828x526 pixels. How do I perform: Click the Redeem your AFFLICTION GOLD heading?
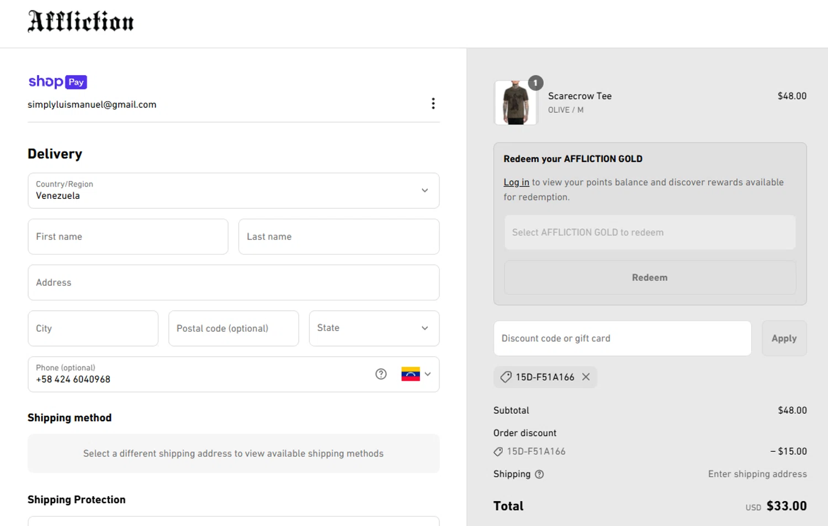click(x=573, y=159)
